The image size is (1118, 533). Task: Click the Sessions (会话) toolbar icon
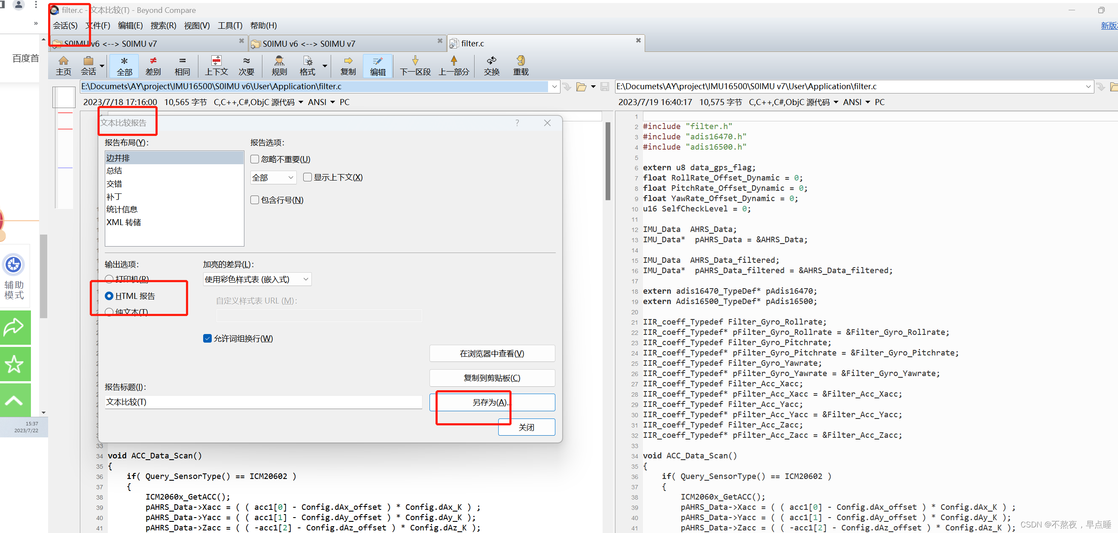88,66
